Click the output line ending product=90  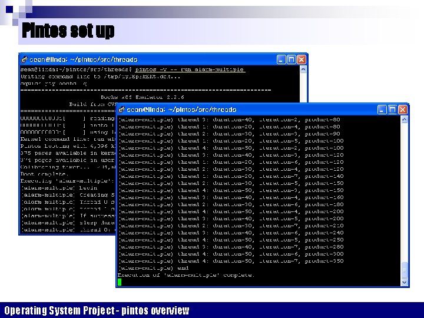coord(229,134)
